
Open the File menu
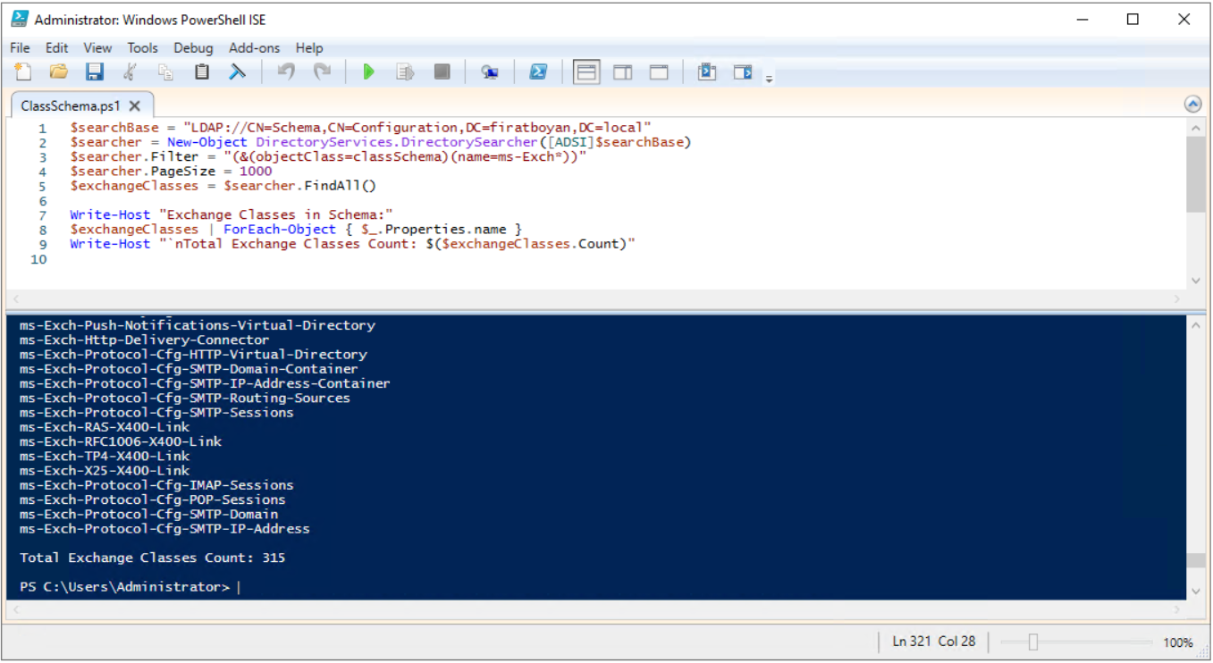20,48
